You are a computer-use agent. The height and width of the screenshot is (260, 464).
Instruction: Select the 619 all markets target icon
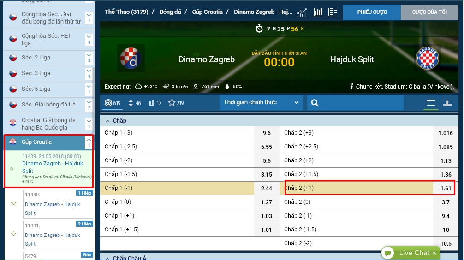click(x=113, y=103)
